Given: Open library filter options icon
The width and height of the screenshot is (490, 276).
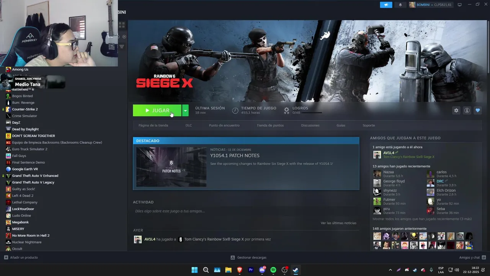Looking at the screenshot, I should click(x=122, y=46).
